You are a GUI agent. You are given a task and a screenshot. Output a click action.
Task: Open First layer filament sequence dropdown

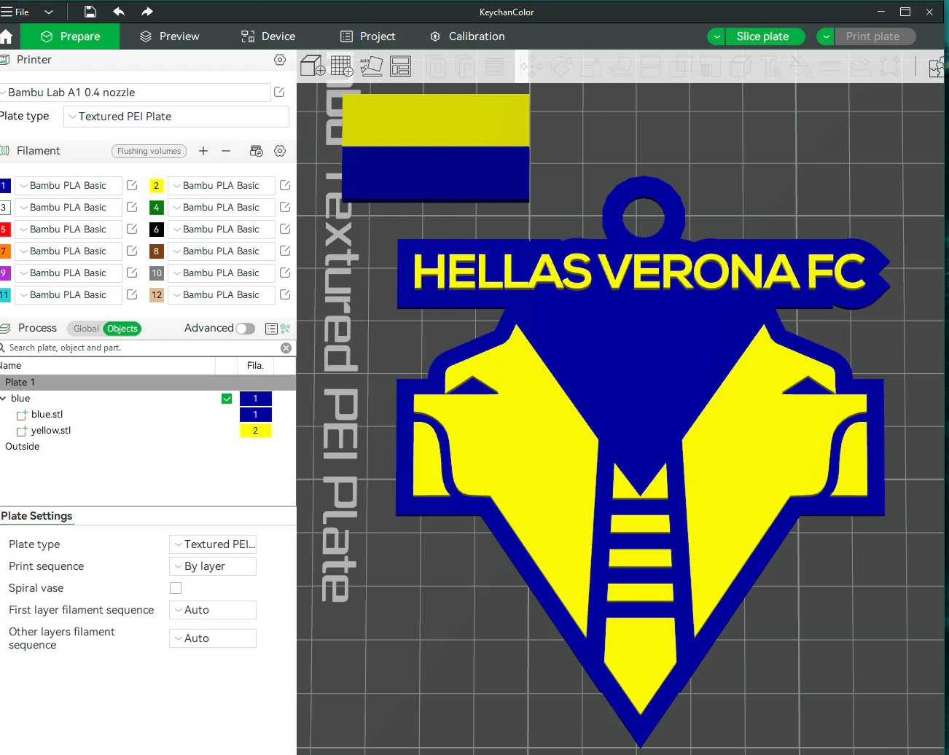[213, 610]
